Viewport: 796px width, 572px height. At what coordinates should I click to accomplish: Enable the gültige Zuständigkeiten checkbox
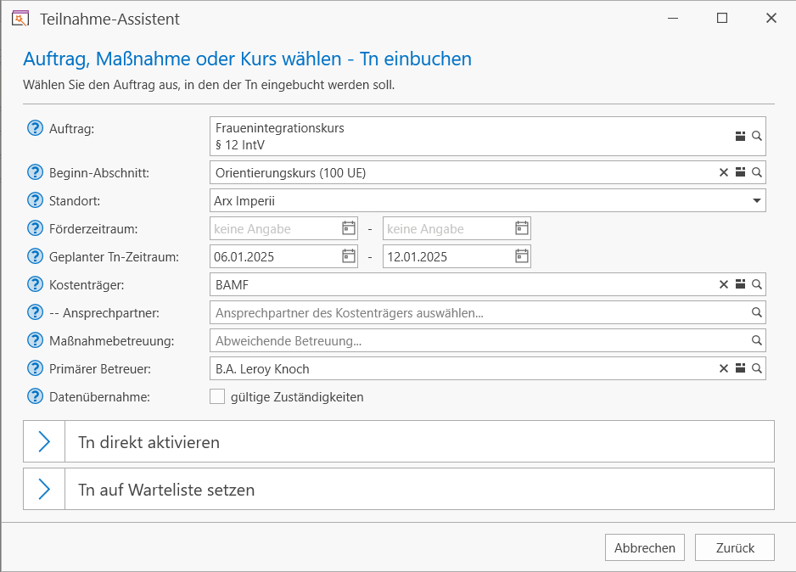[217, 396]
